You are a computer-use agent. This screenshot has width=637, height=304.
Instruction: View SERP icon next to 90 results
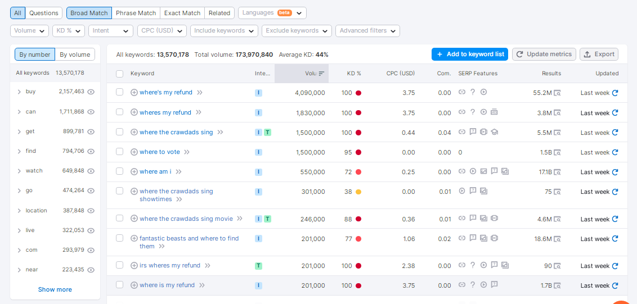point(557,266)
